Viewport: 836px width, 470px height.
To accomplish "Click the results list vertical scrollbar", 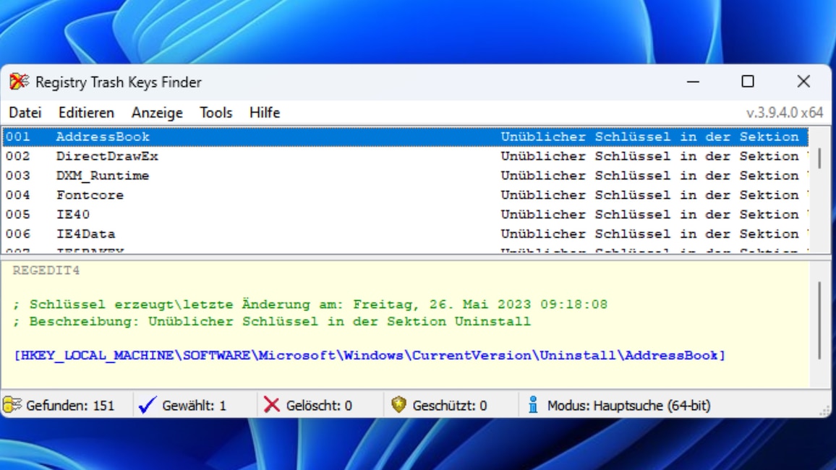I will pyautogui.click(x=819, y=158).
